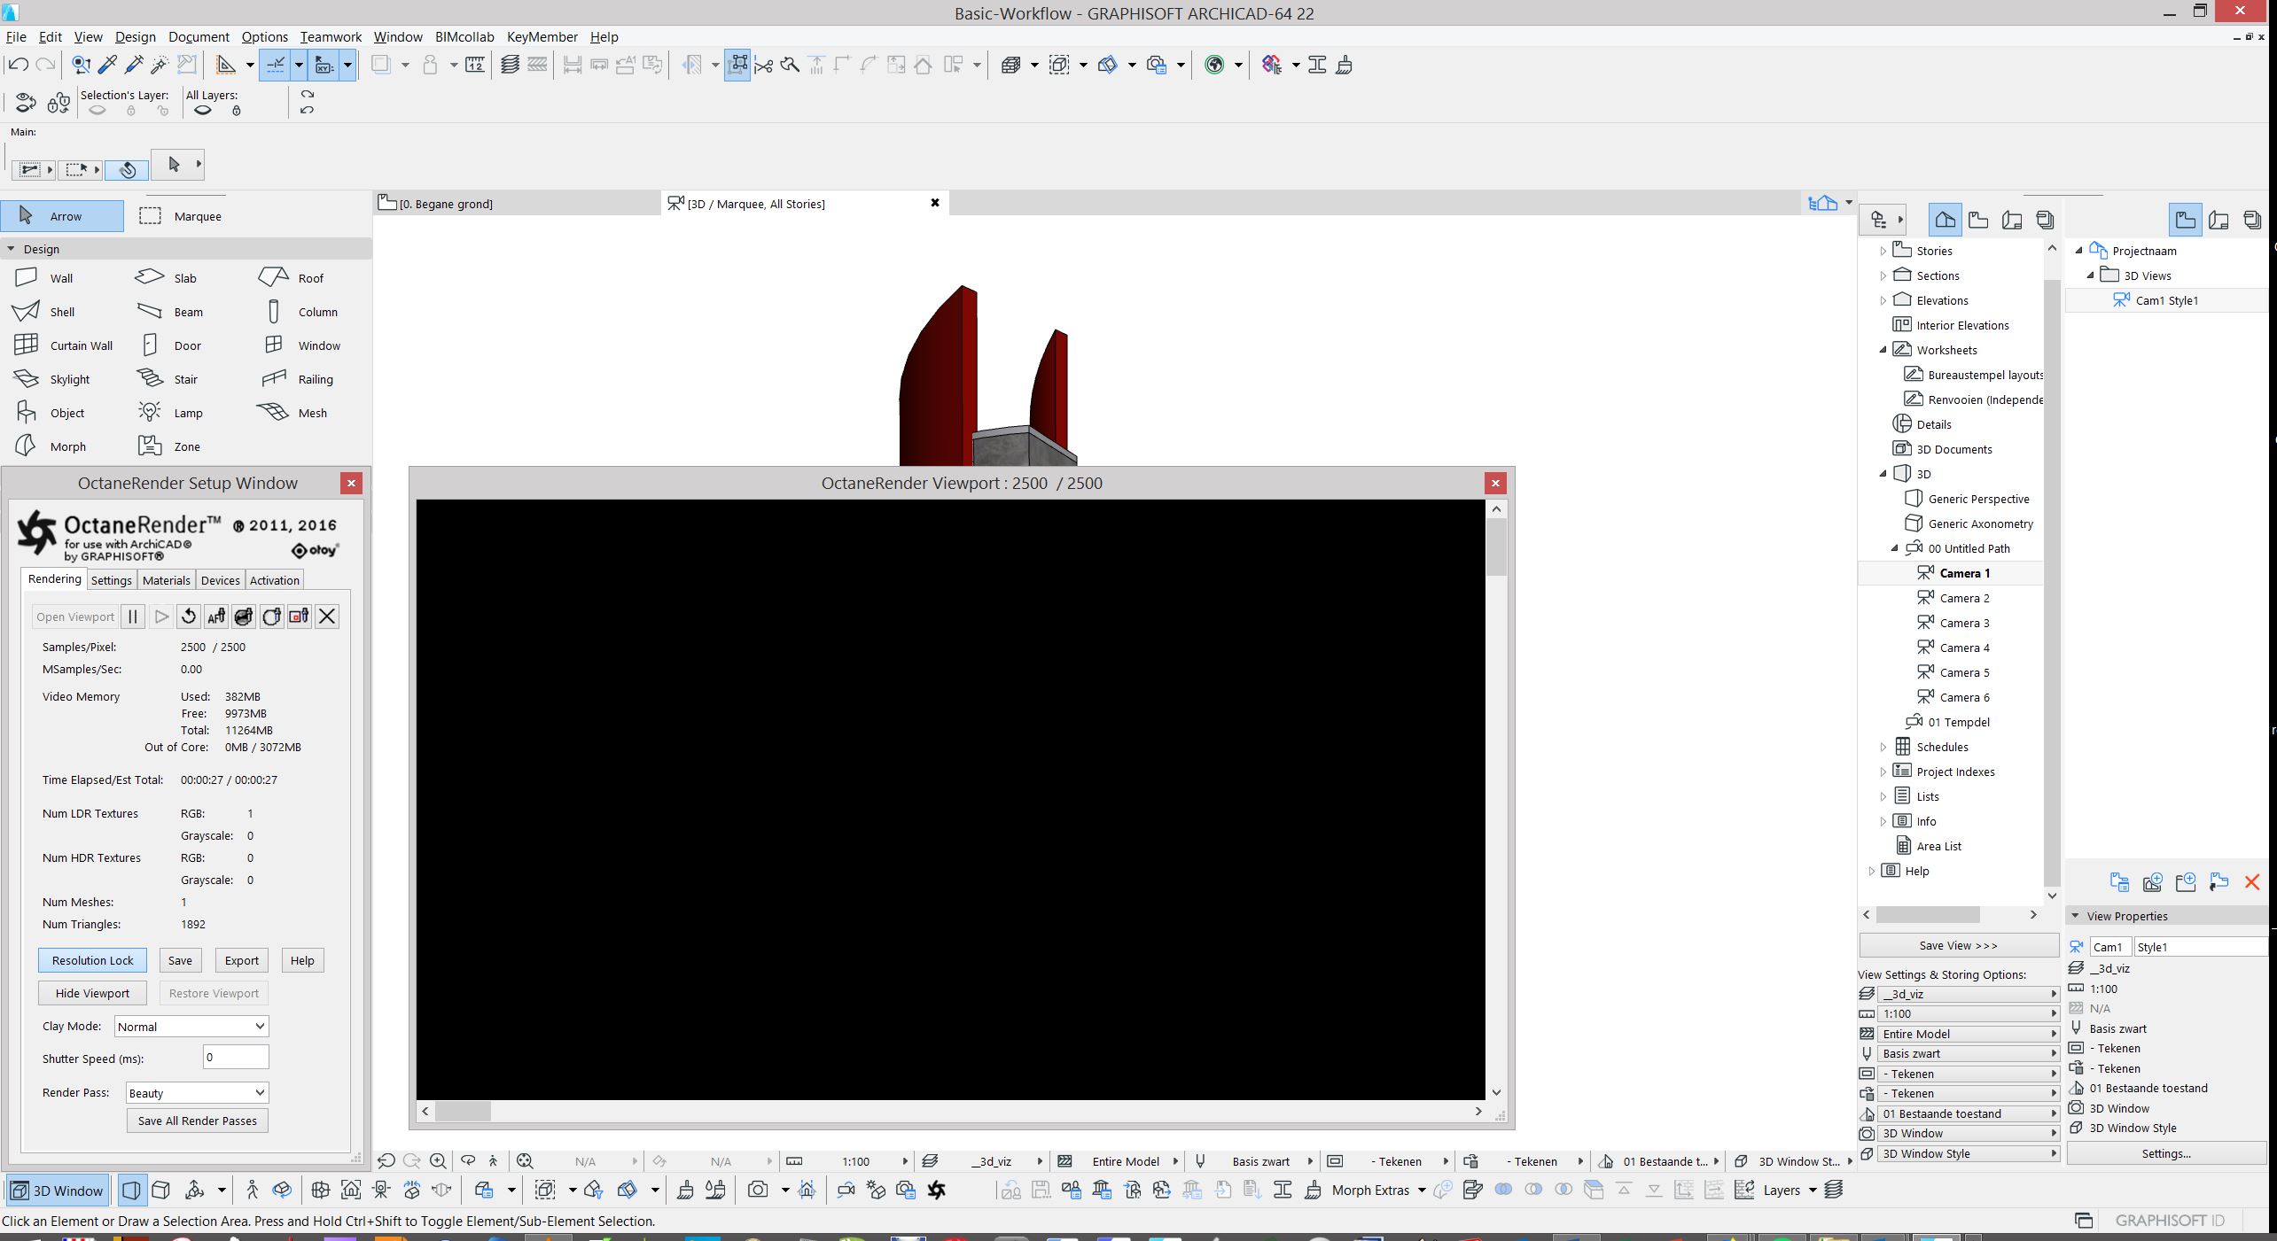Toggle All Layers visibility eye
The image size is (2277, 1241).
(x=203, y=111)
